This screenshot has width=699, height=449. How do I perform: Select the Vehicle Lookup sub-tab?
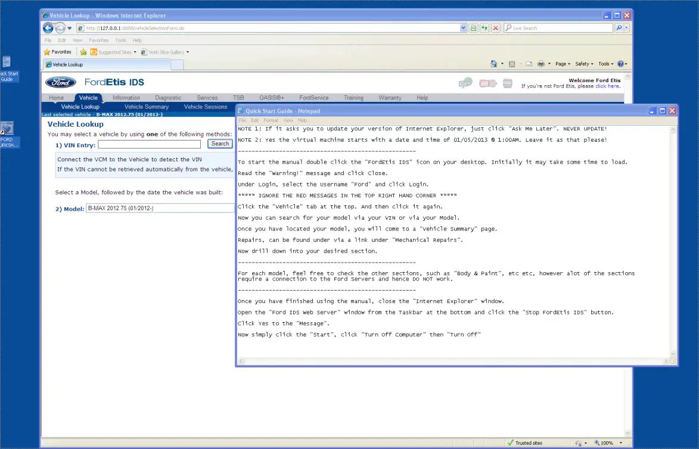pos(80,107)
